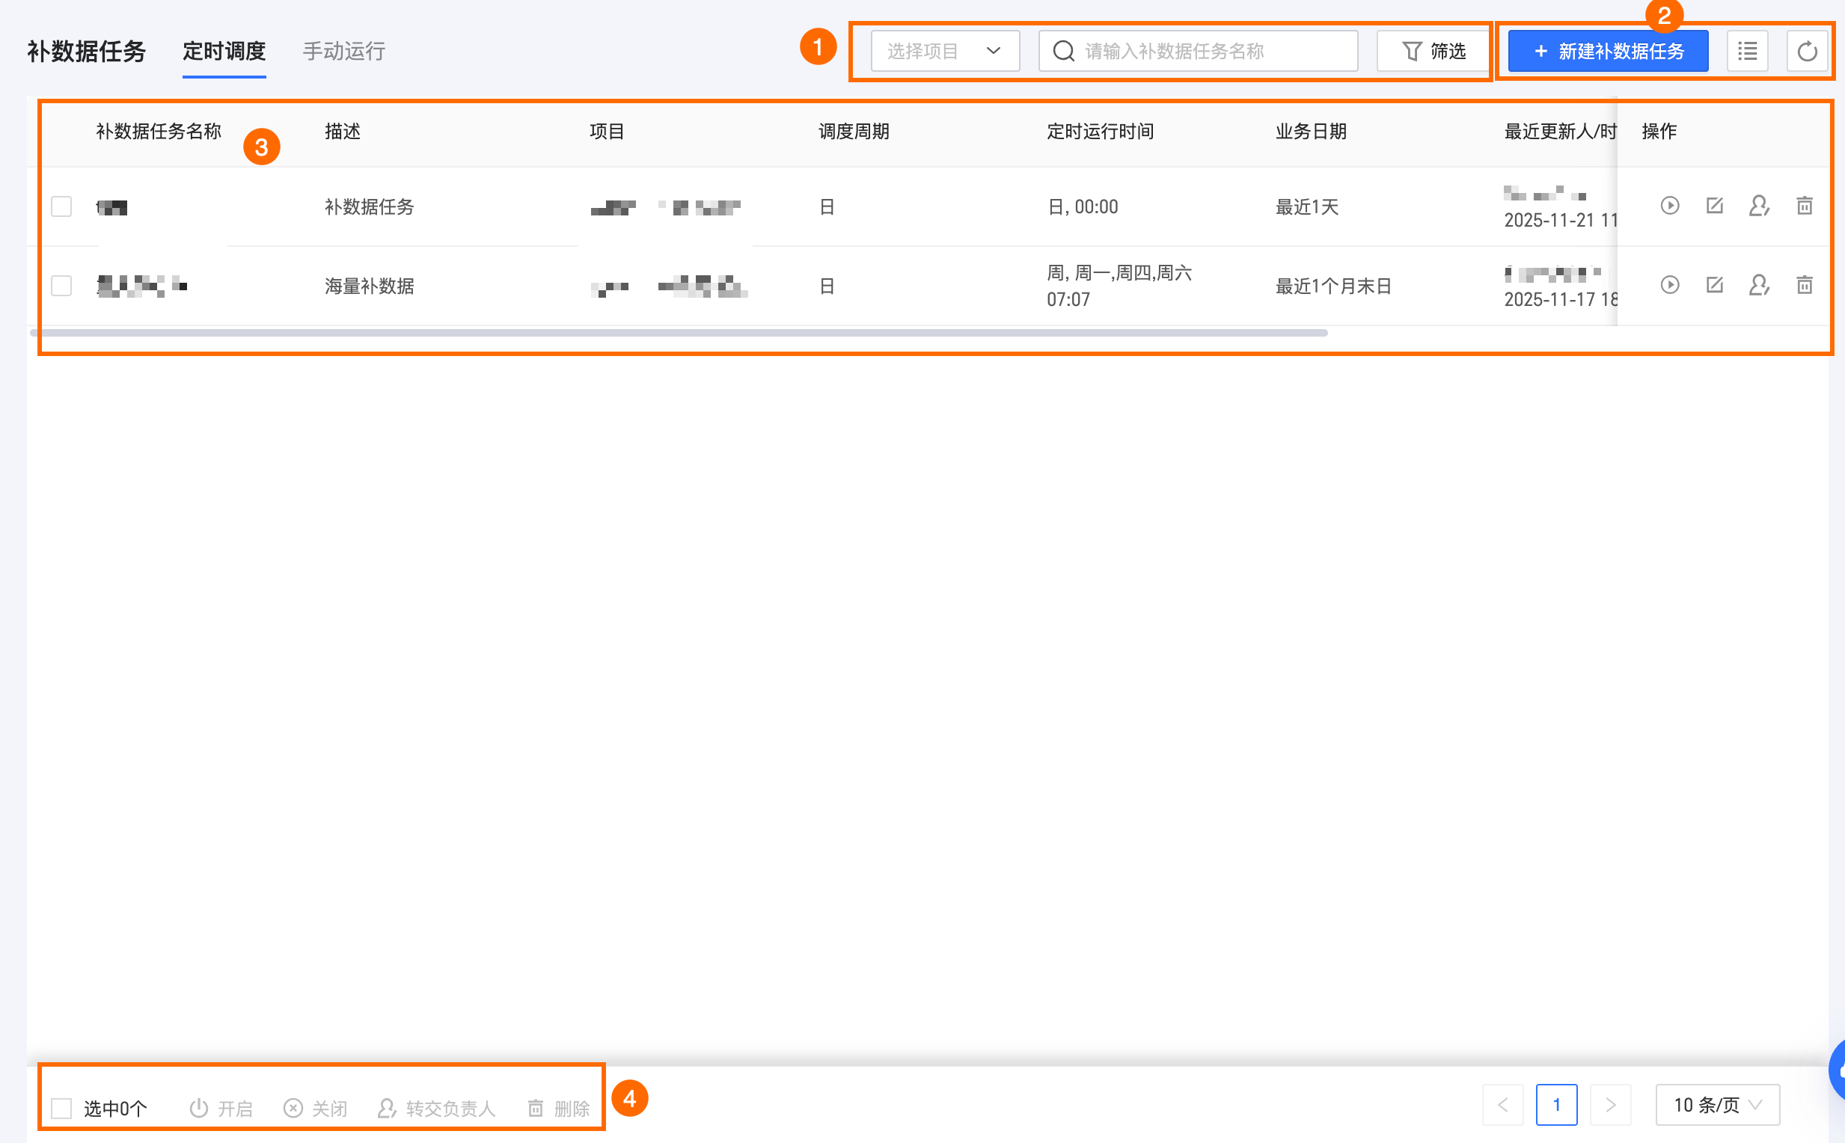Check the 海量补数据 row checkbox

pyautogui.click(x=61, y=286)
